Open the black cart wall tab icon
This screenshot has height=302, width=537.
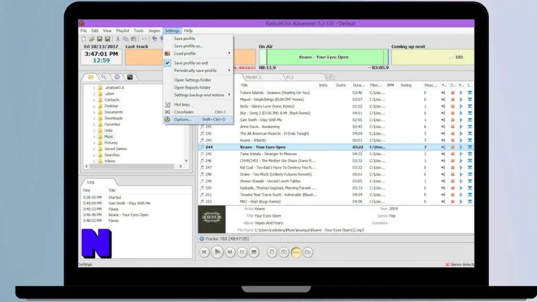coord(130,77)
